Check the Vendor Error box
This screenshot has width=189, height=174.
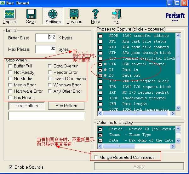coord(50,72)
